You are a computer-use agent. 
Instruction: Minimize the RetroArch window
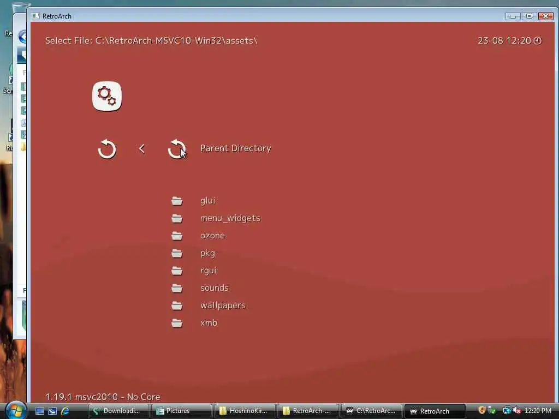[513, 16]
